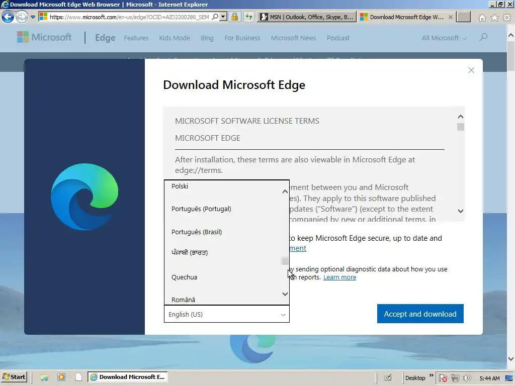
Task: Open favorites with the star icon
Action: coord(495,18)
